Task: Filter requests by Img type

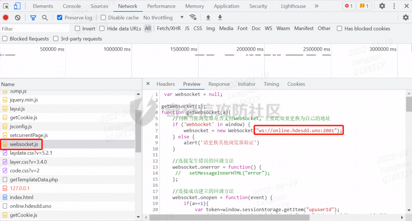Action: 210,28
